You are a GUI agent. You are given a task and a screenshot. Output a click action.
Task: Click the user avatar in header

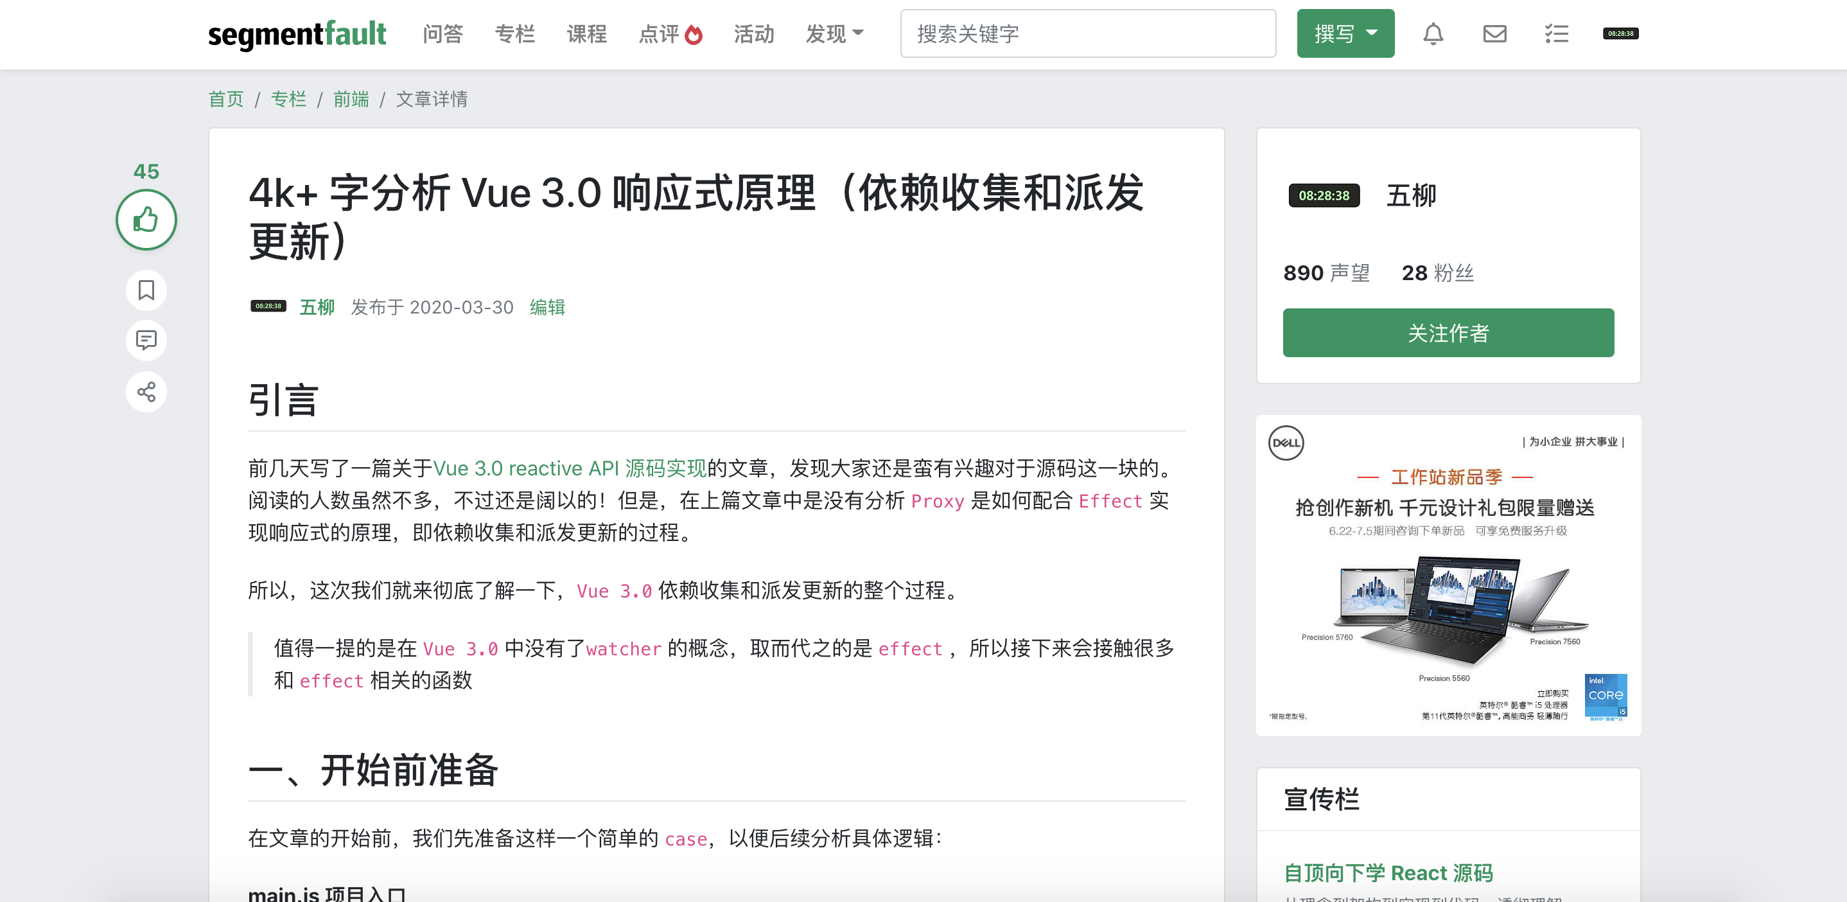(x=1620, y=33)
